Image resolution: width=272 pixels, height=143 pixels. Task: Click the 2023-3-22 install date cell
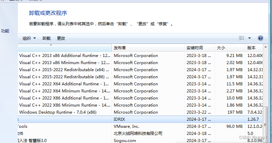(199, 112)
